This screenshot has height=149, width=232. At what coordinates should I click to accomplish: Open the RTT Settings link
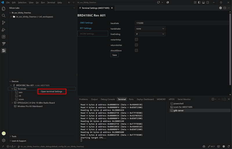[x=86, y=28]
